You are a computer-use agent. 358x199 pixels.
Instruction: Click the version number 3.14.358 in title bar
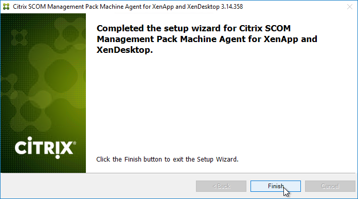[232, 7]
